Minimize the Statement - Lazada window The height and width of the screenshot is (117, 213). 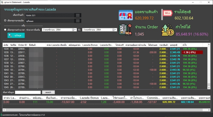click(193, 2)
